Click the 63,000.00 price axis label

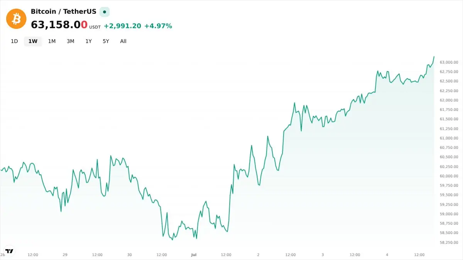pyautogui.click(x=449, y=62)
